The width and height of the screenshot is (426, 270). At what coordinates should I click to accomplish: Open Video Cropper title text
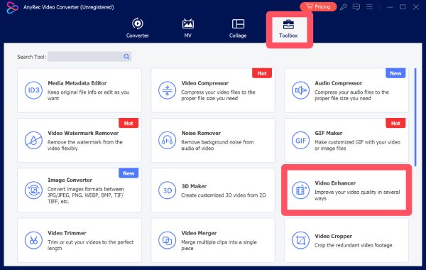tap(334, 236)
